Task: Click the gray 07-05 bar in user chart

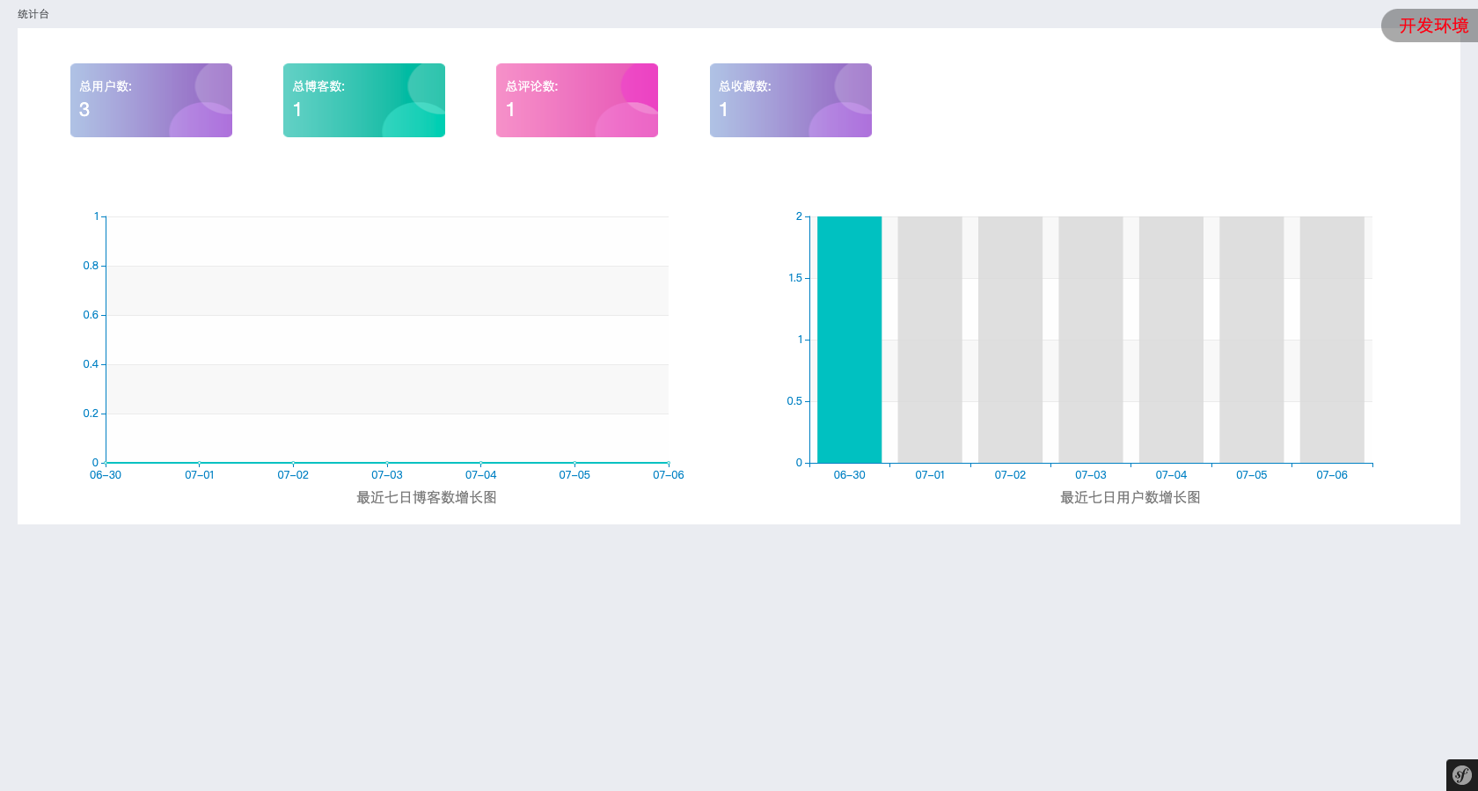Action: coord(1251,340)
